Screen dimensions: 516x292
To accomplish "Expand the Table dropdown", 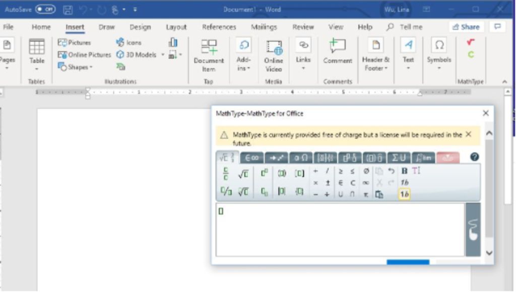I will point(36,69).
